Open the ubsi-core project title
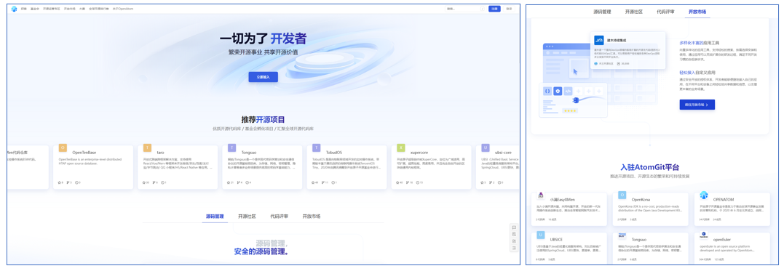784x271 pixels. pos(503,153)
